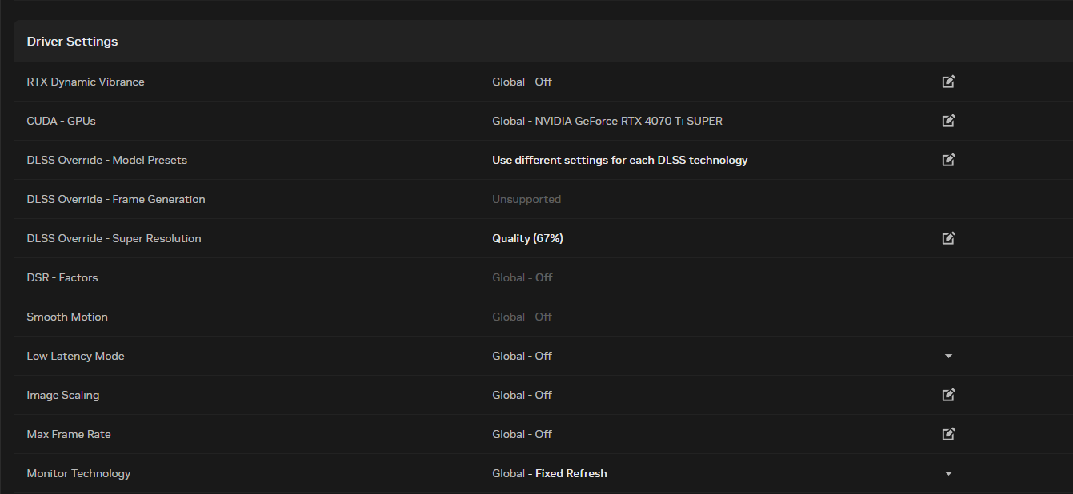The width and height of the screenshot is (1073, 494).
Task: Open the Monitor Technology dropdown arrow
Action: [x=948, y=473]
